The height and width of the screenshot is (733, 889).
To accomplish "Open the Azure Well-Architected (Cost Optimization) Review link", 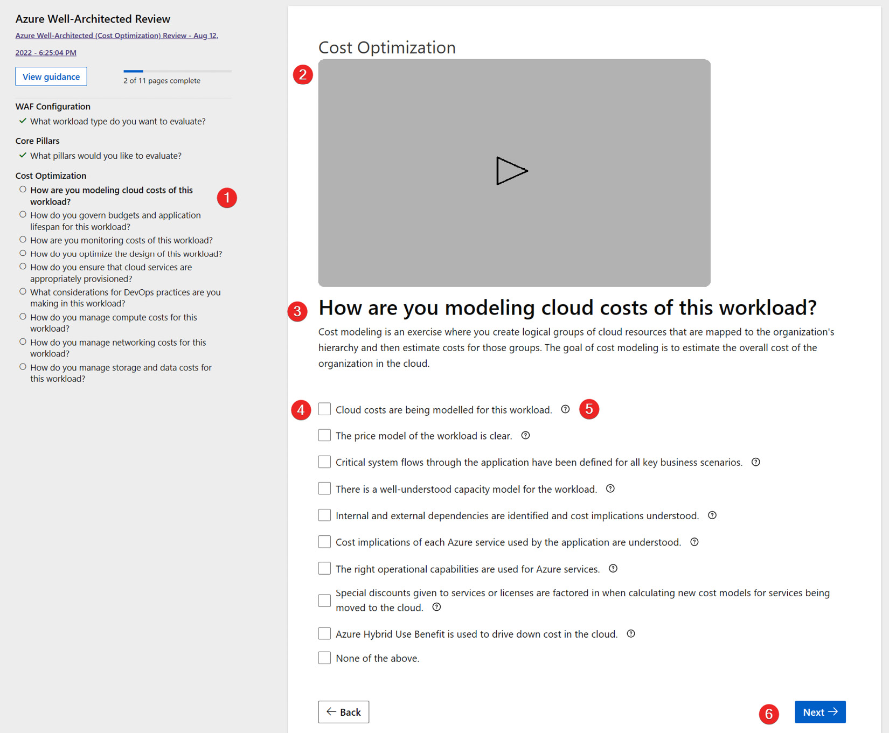I will (116, 44).
